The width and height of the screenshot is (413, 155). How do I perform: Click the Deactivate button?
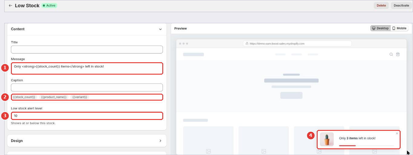(401, 5)
